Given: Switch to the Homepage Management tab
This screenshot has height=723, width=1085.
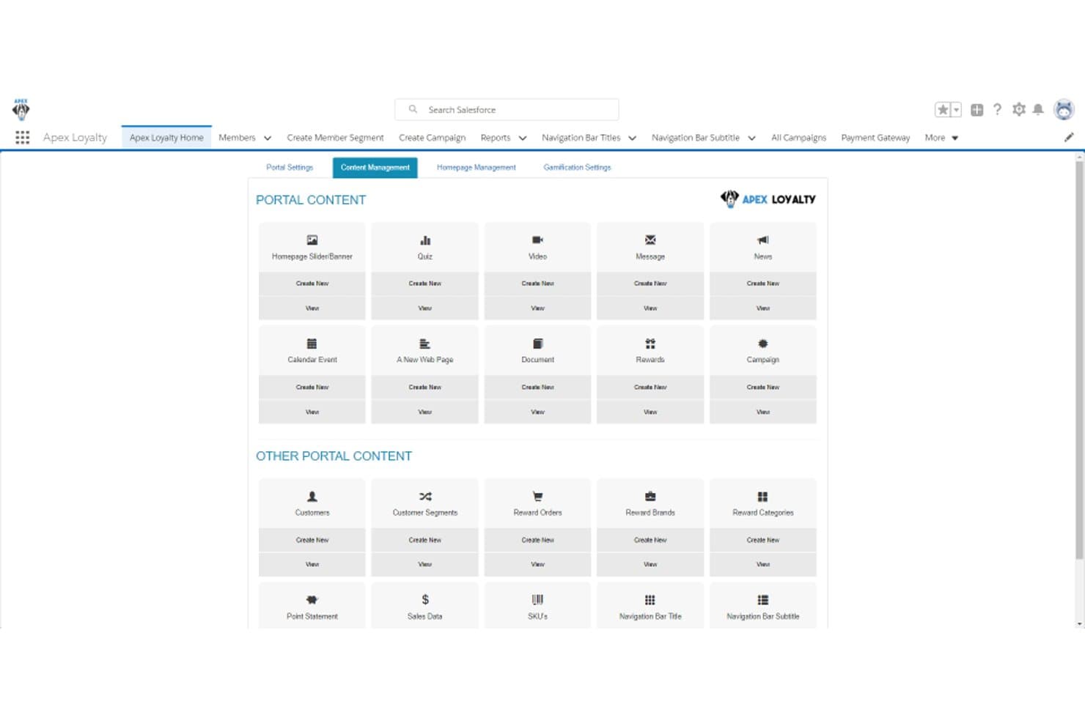Looking at the screenshot, I should pyautogui.click(x=477, y=168).
